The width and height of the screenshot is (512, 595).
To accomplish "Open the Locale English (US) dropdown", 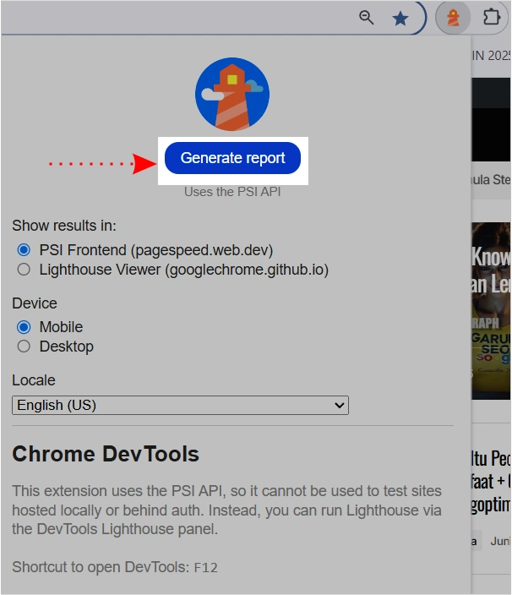I will tap(180, 405).
